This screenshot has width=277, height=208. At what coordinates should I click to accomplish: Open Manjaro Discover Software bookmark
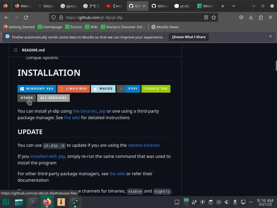(x=123, y=27)
